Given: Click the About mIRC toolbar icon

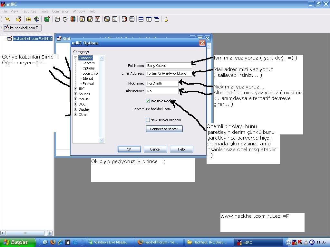Looking at the screenshot, I should [166, 19].
